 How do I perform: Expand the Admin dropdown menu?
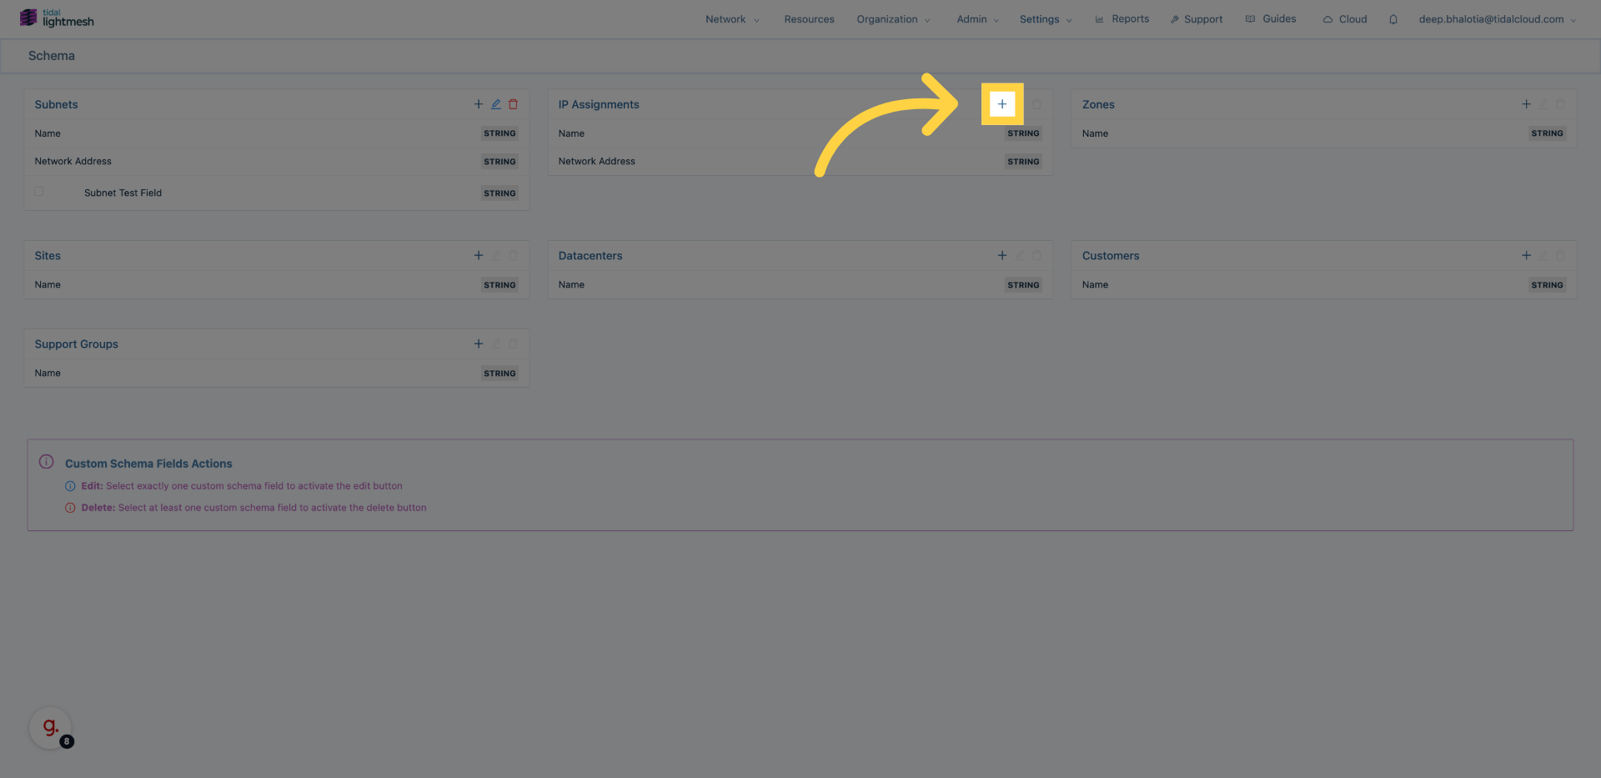(x=977, y=19)
